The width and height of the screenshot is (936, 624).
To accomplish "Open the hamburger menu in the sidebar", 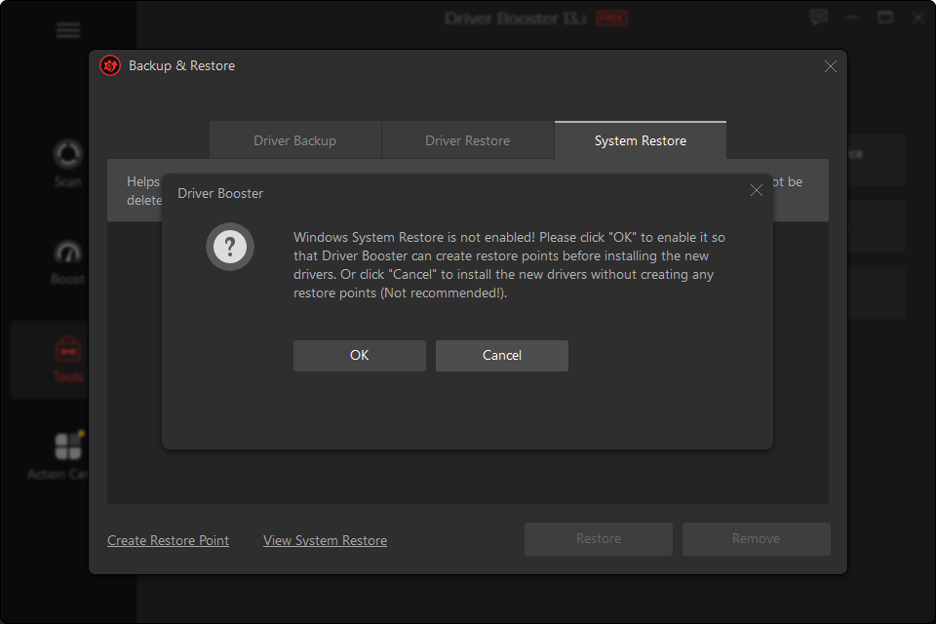I will 68,30.
